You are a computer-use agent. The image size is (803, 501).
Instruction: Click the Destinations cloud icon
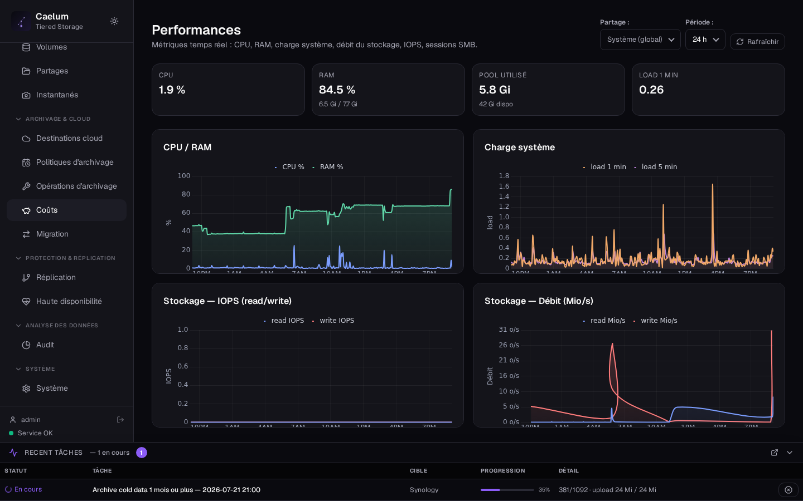click(26, 139)
